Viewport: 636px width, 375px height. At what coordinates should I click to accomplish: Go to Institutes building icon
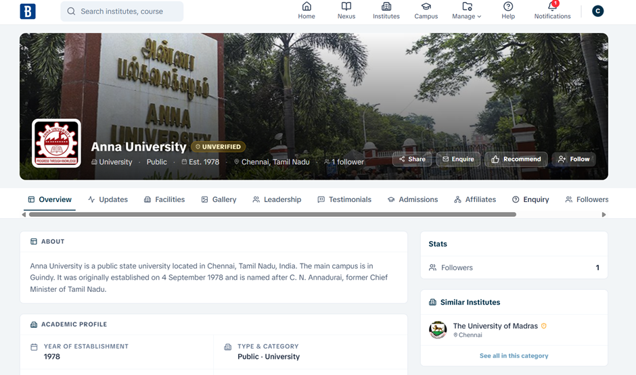point(386,7)
